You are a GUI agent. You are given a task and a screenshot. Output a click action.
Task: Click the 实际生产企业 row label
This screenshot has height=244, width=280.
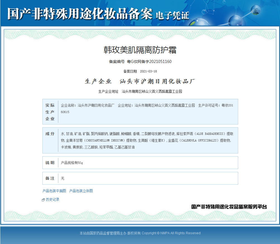click(50, 112)
